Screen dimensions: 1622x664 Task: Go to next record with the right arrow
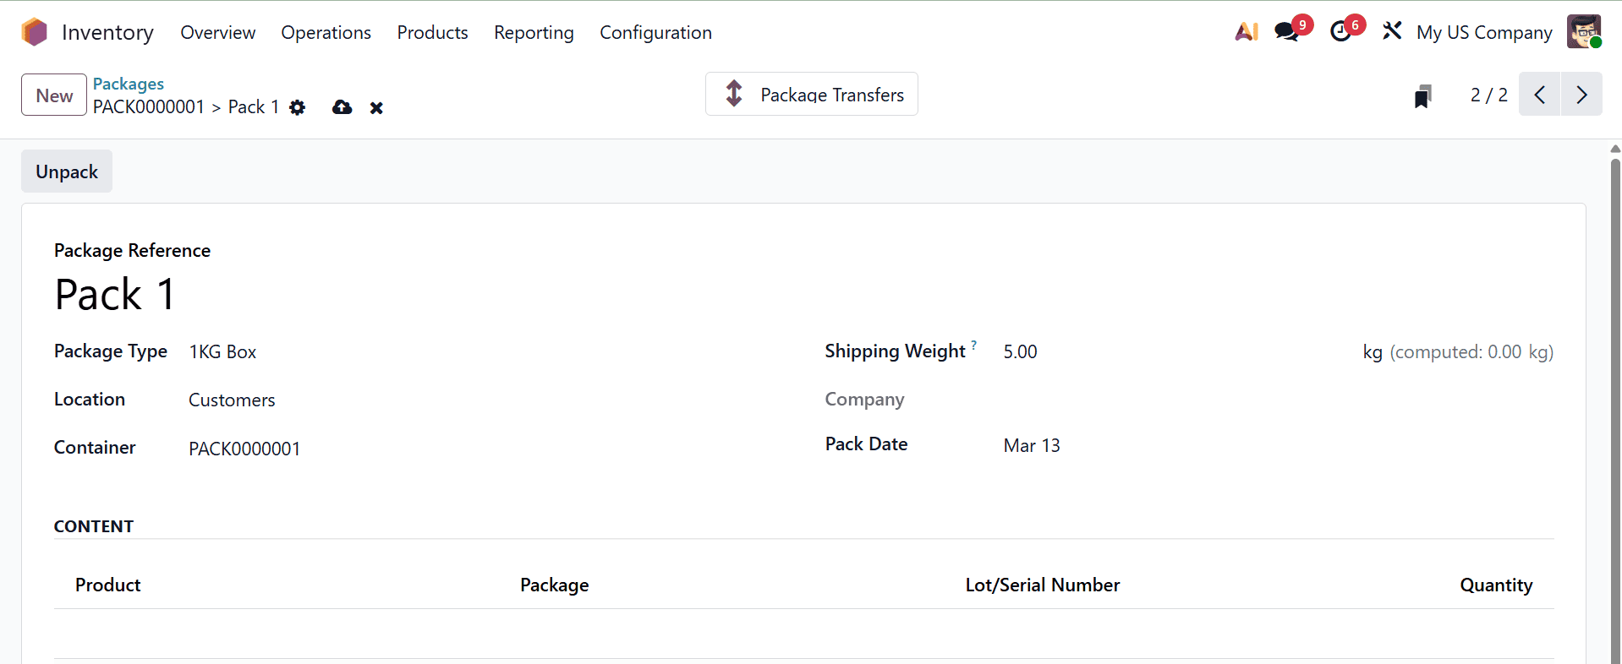coord(1581,94)
